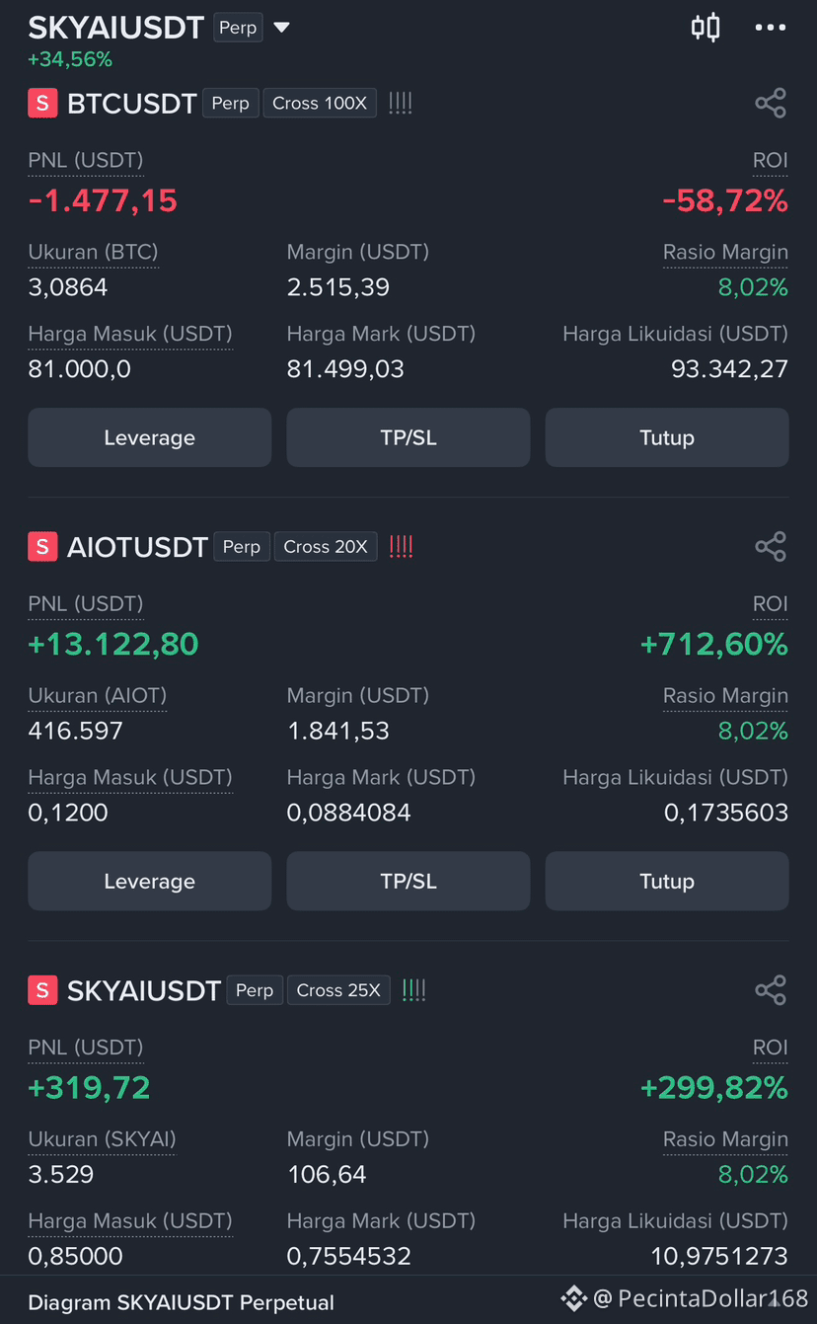The image size is (817, 1324).
Task: Tutup (close) the AIOTUSDT position
Action: tap(667, 881)
